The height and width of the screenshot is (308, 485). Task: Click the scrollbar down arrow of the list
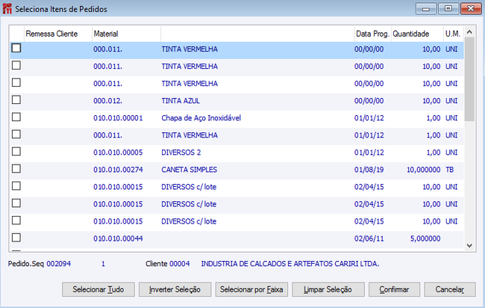click(469, 245)
